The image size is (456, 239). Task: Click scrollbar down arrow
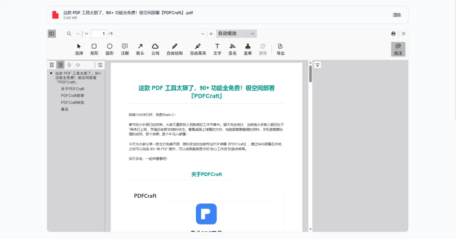[310, 229]
